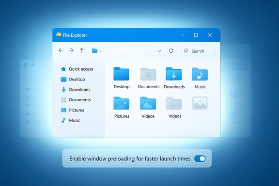Click the Pictures label in main pane
The image size is (279, 186).
(x=122, y=116)
